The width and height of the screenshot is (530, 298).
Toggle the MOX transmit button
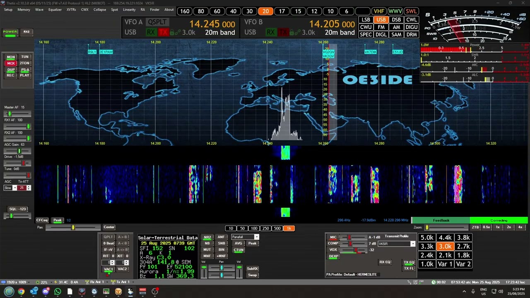tap(11, 63)
